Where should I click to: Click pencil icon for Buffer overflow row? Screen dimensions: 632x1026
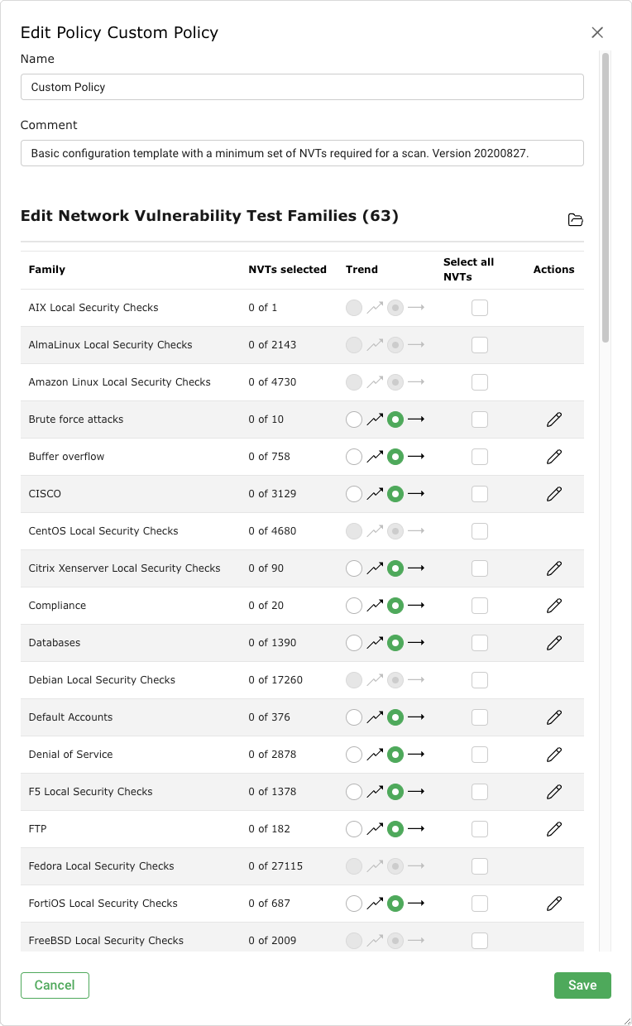554,457
